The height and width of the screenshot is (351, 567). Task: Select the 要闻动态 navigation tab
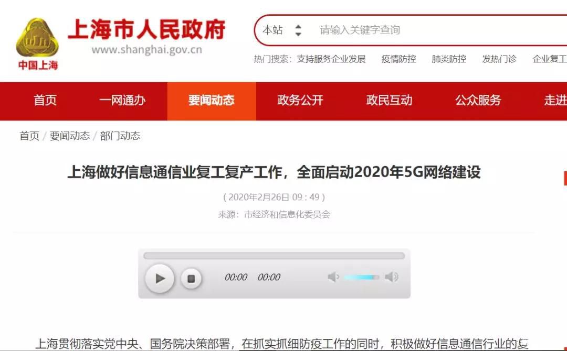pos(211,101)
